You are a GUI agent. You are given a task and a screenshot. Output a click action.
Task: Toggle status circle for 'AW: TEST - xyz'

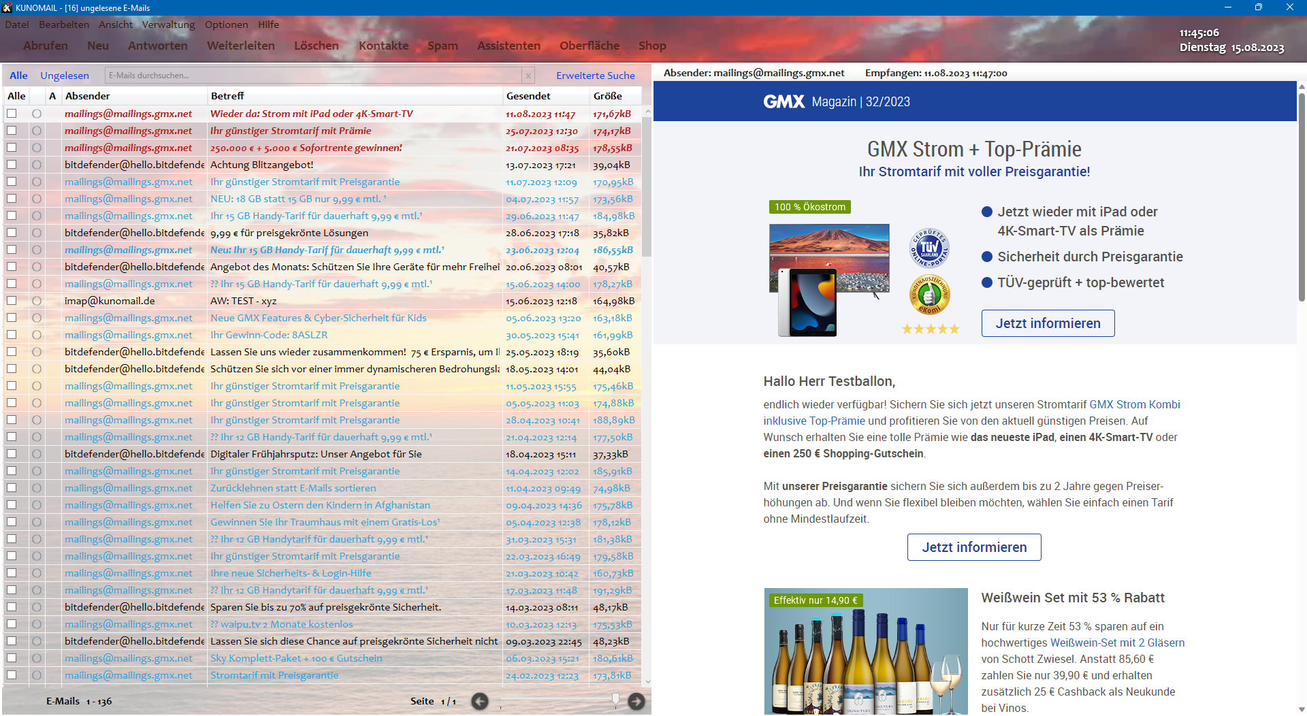pyautogui.click(x=37, y=301)
